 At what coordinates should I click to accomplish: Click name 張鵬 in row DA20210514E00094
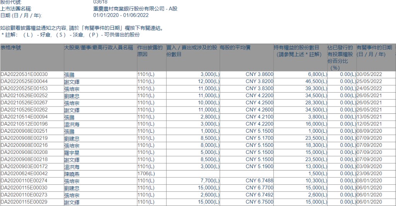pos(69,117)
